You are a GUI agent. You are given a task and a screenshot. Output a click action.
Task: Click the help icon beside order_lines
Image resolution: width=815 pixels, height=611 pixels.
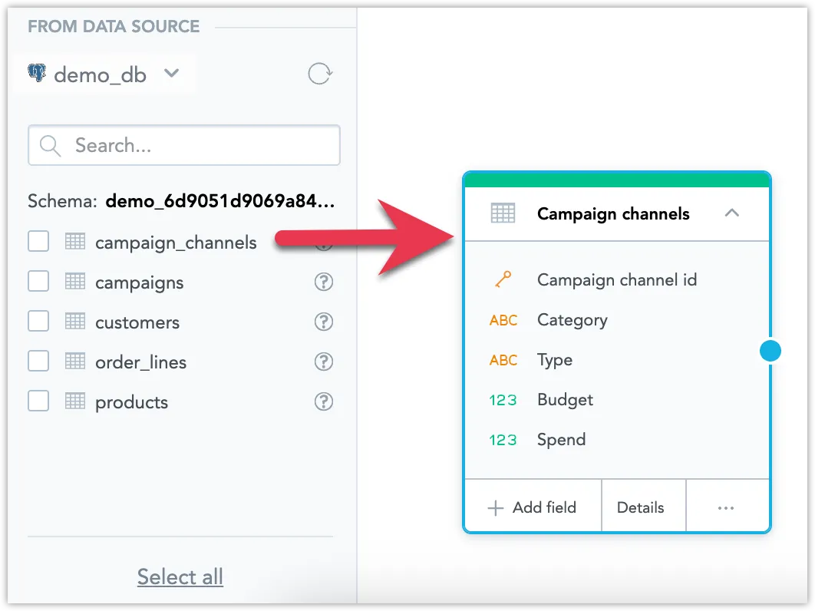tap(324, 362)
